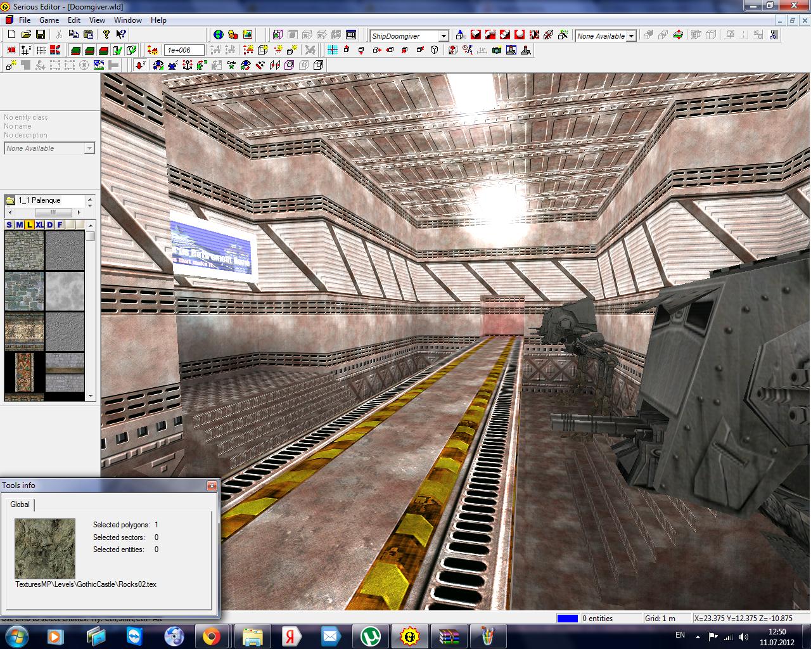Click the red house with arrows icon
The width and height of the screenshot is (811, 649).
153,49
